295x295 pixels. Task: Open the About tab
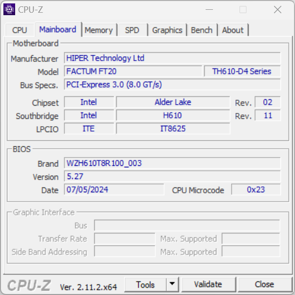(232, 30)
